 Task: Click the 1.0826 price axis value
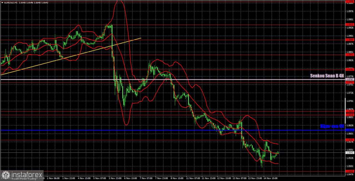[x=349, y=60]
